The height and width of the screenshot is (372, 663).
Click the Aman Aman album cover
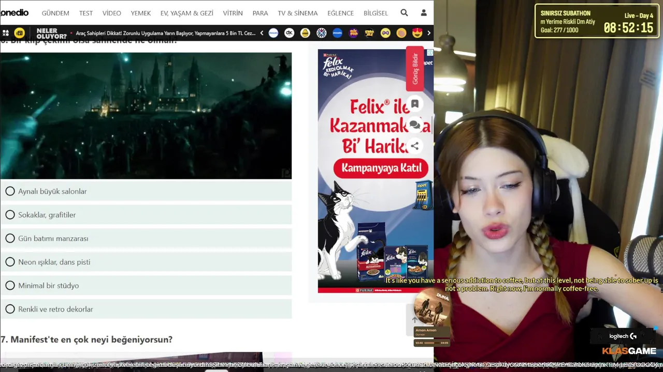pyautogui.click(x=431, y=306)
